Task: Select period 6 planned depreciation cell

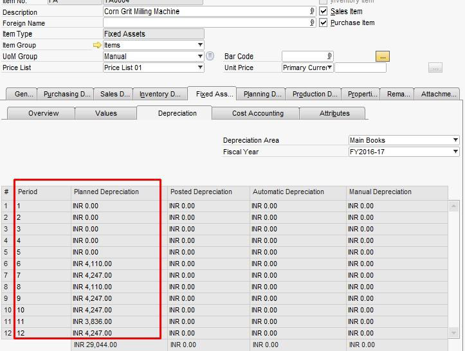Action: (x=118, y=264)
